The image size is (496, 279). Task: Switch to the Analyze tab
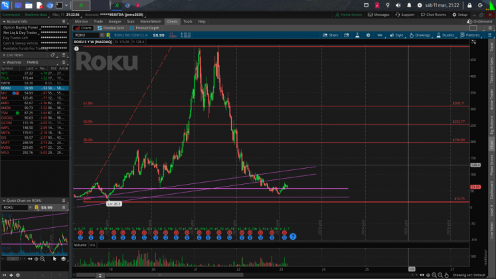pyautogui.click(x=115, y=21)
